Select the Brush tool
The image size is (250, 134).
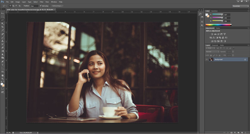(3, 37)
